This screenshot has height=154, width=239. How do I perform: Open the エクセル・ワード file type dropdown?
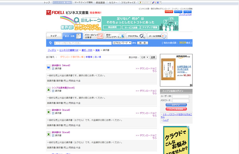click(122, 43)
